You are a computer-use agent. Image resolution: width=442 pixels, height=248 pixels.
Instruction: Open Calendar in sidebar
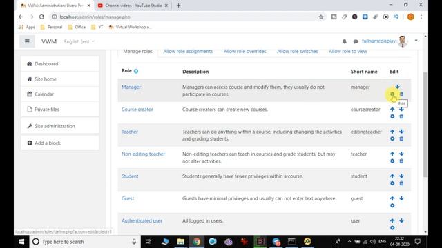pyautogui.click(x=60, y=94)
